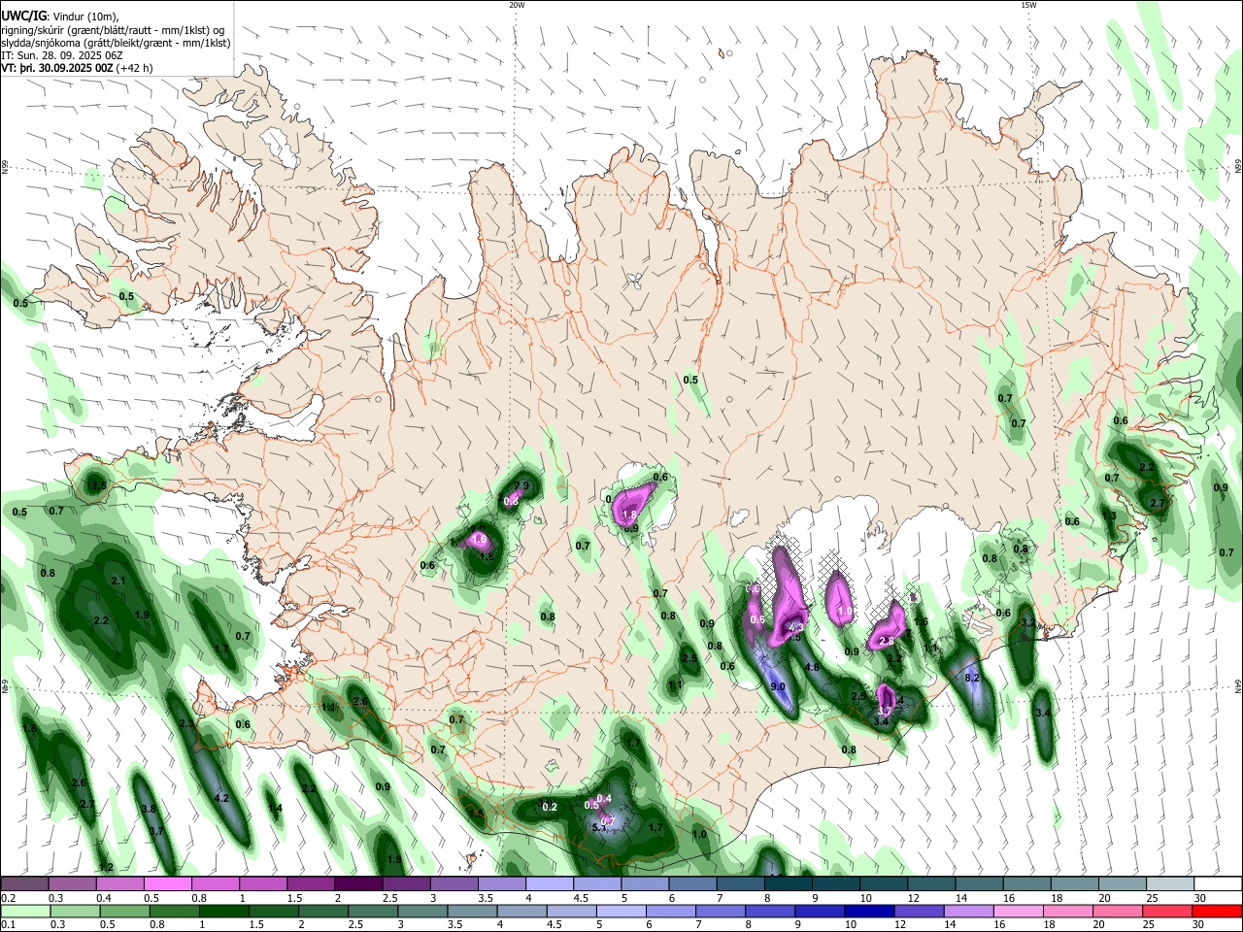1243x932 pixels.
Task: Select the pale green 0.1 swatch in lower legend
Action: point(24,911)
